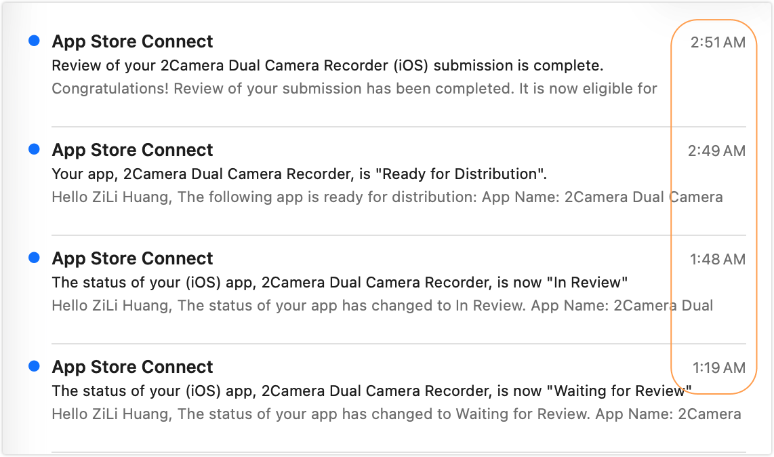Screen dimensions: 774x457
Task: Click the 2:51 AM timestamp
Action: coord(718,43)
